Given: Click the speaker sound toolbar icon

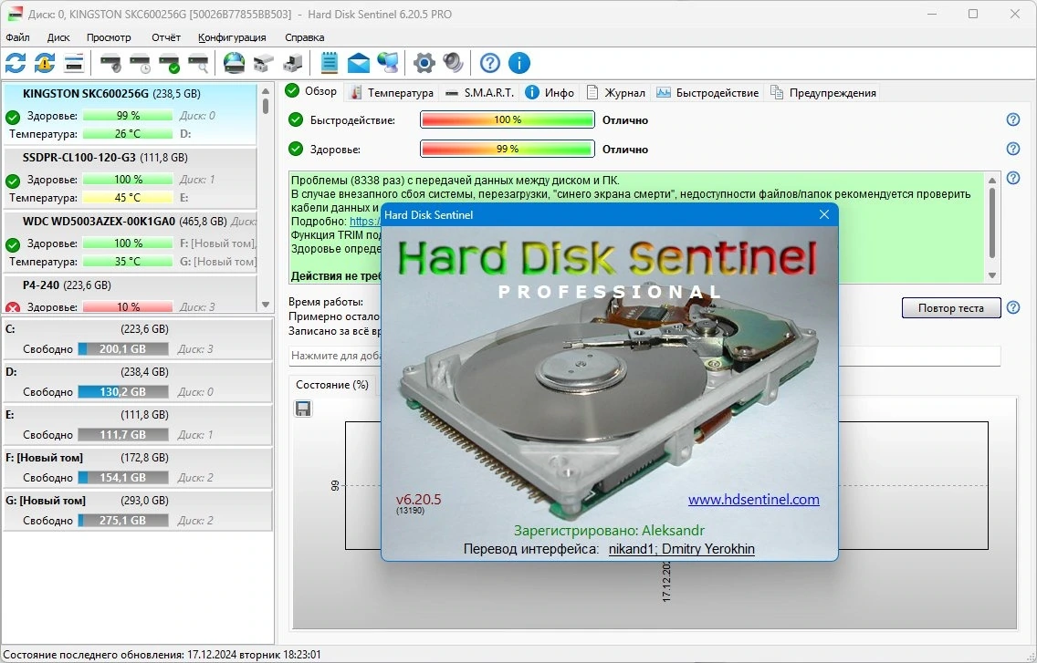Looking at the screenshot, I should [453, 64].
